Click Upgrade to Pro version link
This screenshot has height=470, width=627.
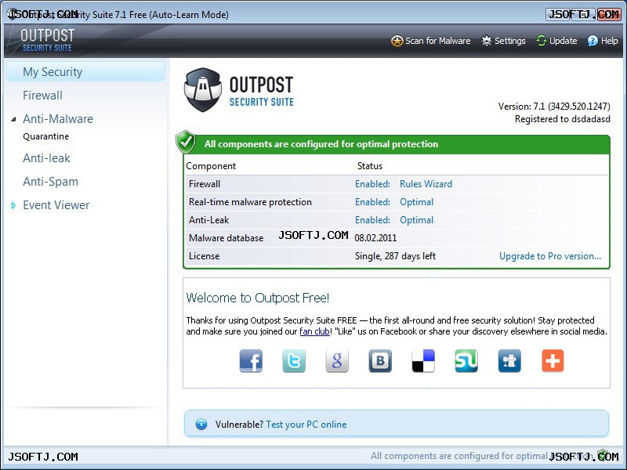click(550, 256)
